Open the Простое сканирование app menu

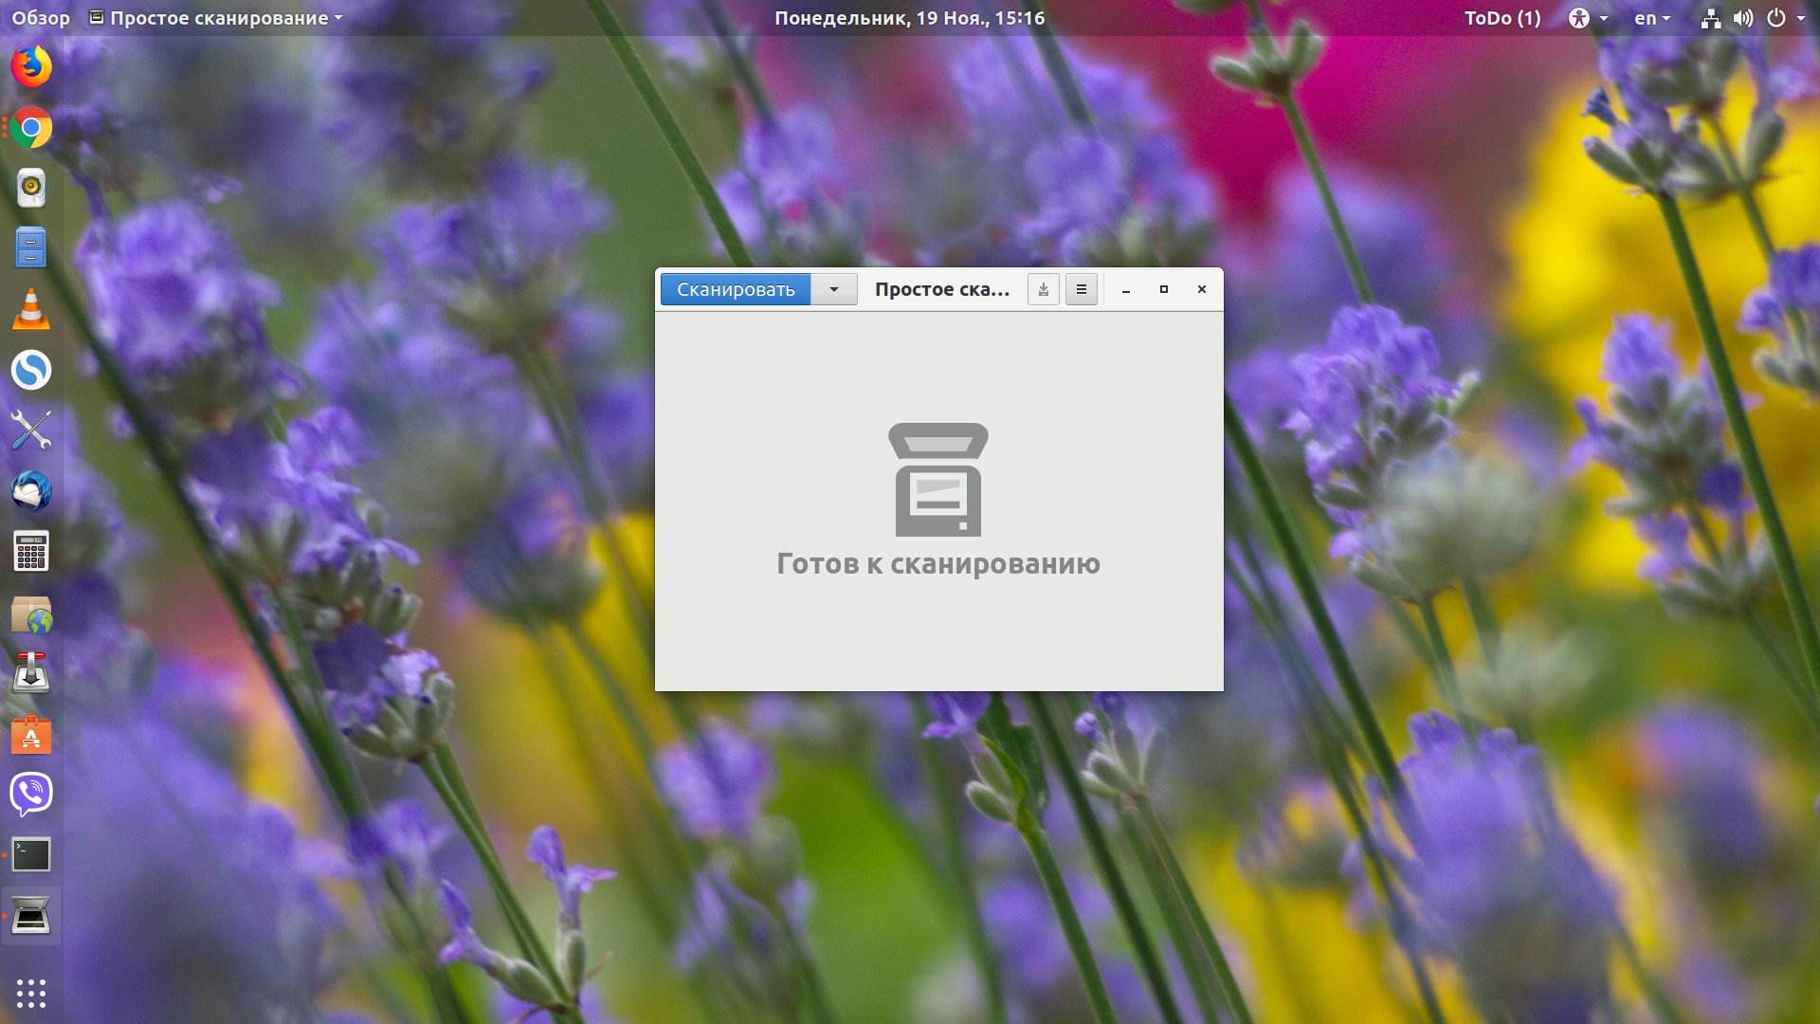tap(216, 18)
